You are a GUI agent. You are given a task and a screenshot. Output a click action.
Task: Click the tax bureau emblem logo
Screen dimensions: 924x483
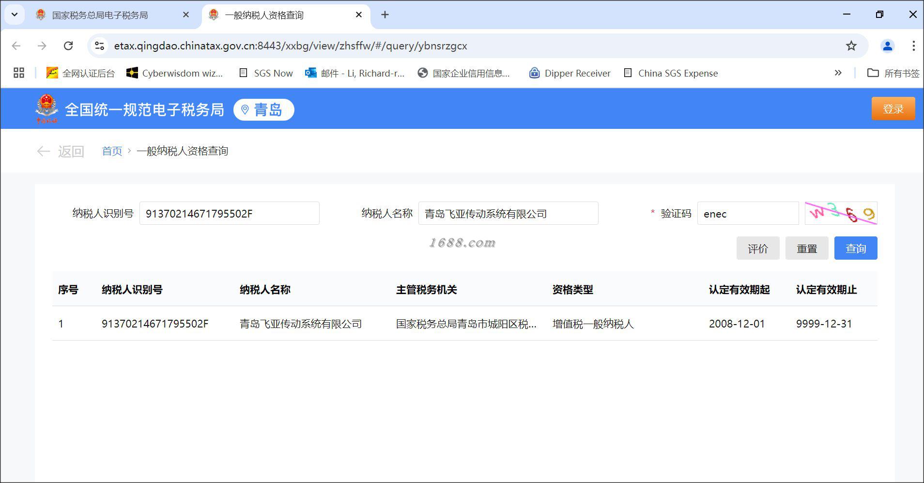click(46, 109)
